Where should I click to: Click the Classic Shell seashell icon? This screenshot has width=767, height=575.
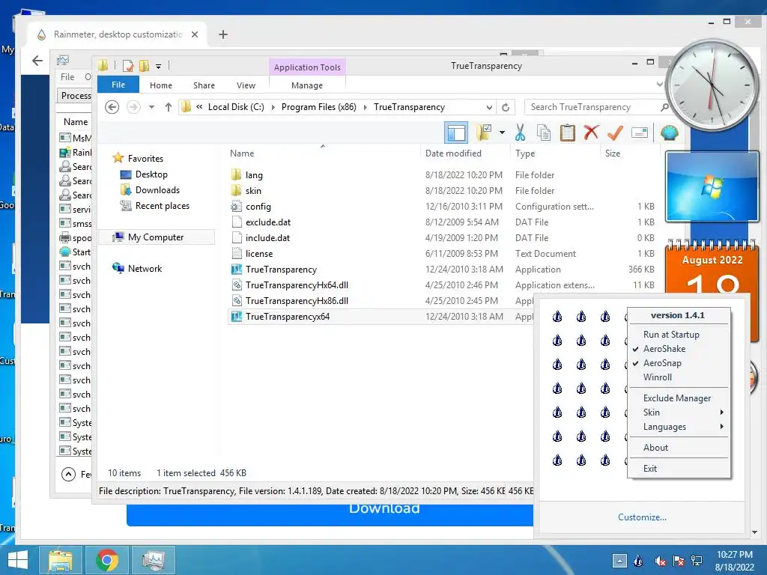[x=669, y=133]
